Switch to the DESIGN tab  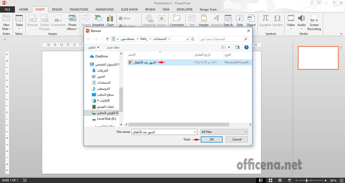57,9
